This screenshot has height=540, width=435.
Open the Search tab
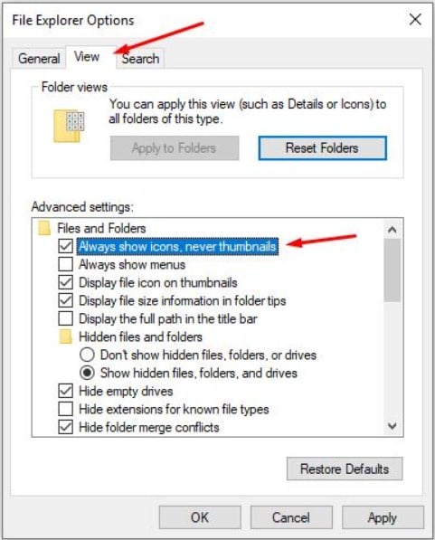point(140,59)
